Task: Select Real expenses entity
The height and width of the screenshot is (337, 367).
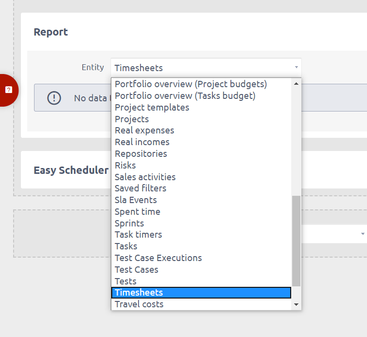Action: [144, 131]
